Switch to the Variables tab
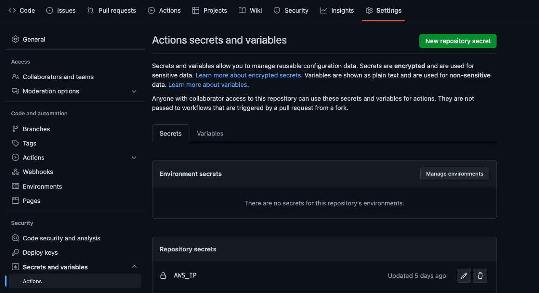Screen dimensions: 539x293 click(210, 133)
